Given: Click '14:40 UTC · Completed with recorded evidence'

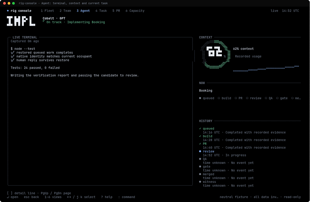Looking at the screenshot, I should pyautogui.click(x=244, y=148).
